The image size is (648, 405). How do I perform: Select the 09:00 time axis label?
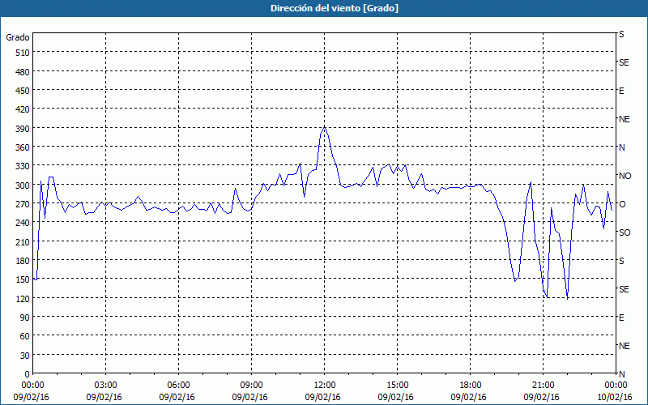(x=251, y=386)
